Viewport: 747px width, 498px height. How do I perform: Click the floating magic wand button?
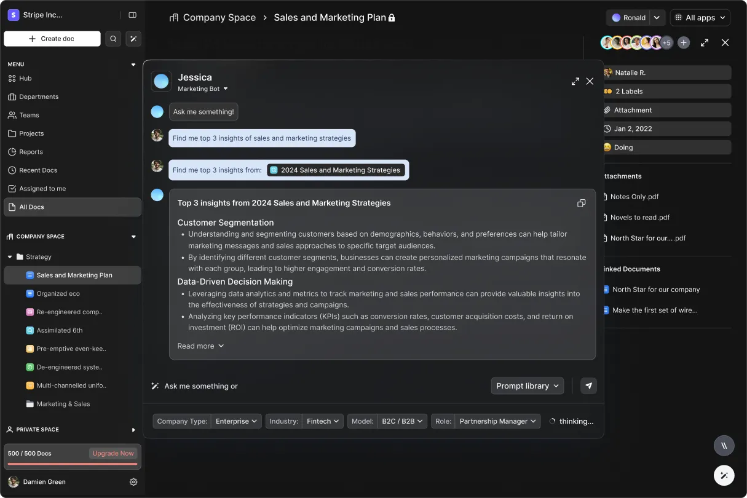pos(724,475)
